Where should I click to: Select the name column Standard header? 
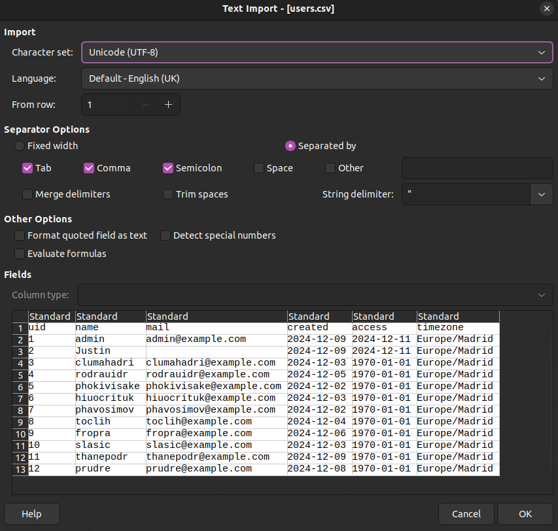pyautogui.click(x=111, y=317)
